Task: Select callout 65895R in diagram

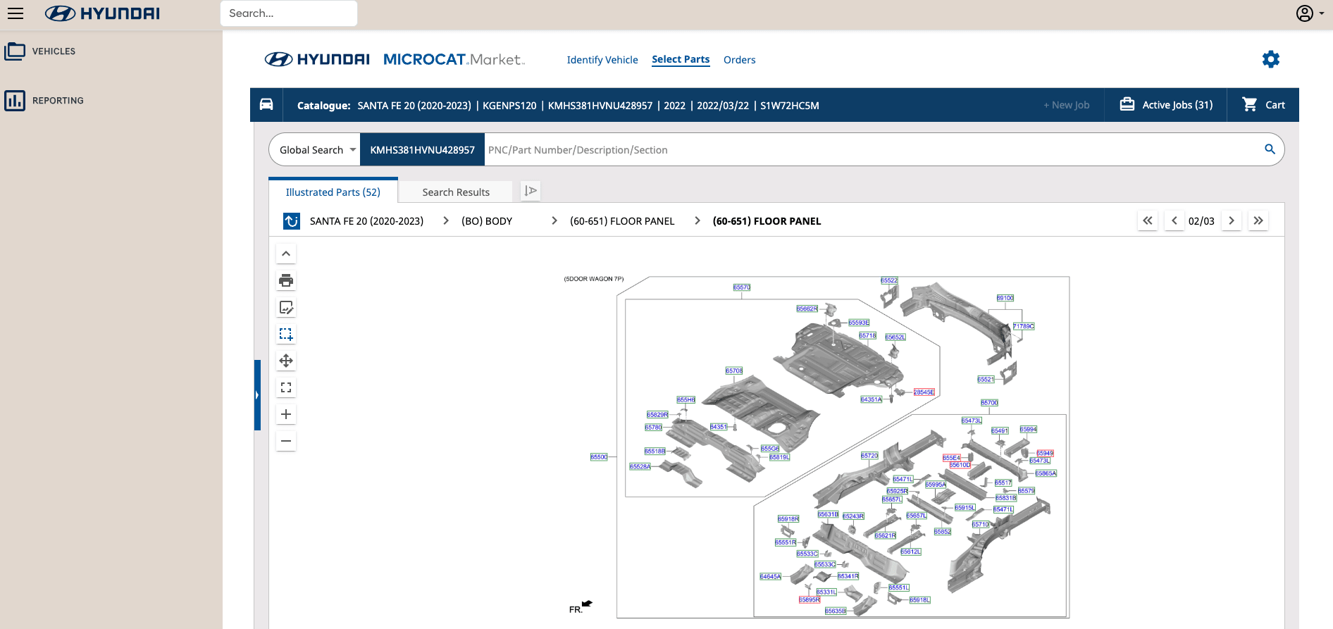Action: [810, 600]
